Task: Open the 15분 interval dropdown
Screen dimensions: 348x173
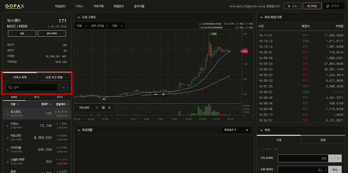Action: (x=81, y=26)
